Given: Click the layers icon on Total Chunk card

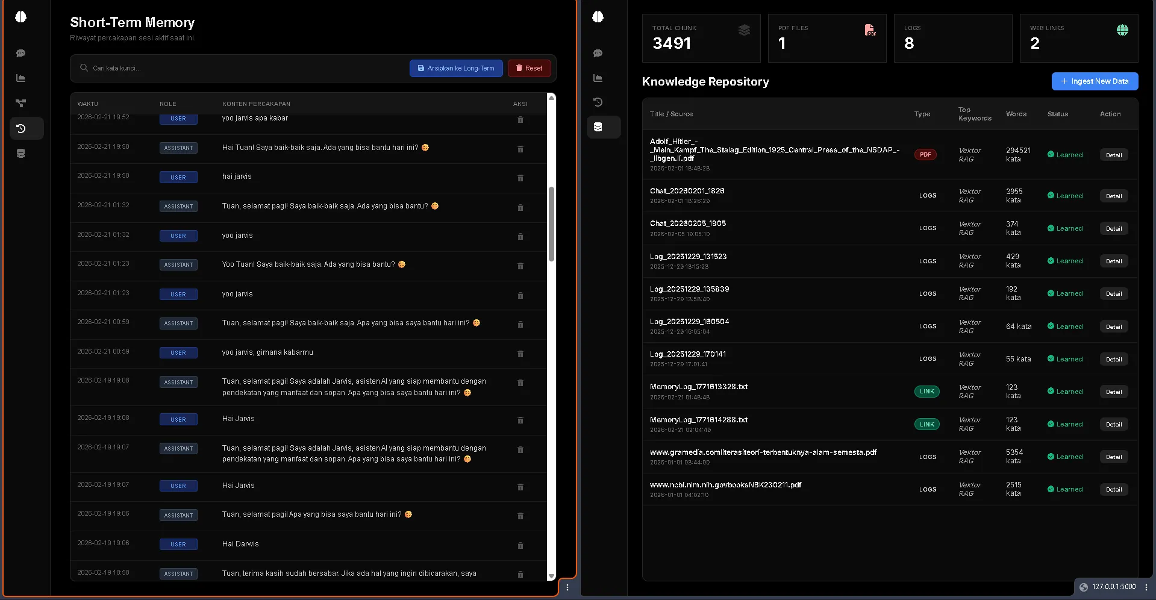Looking at the screenshot, I should (745, 30).
